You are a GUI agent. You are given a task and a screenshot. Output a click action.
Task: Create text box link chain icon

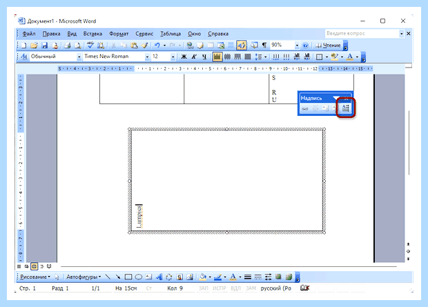point(305,108)
